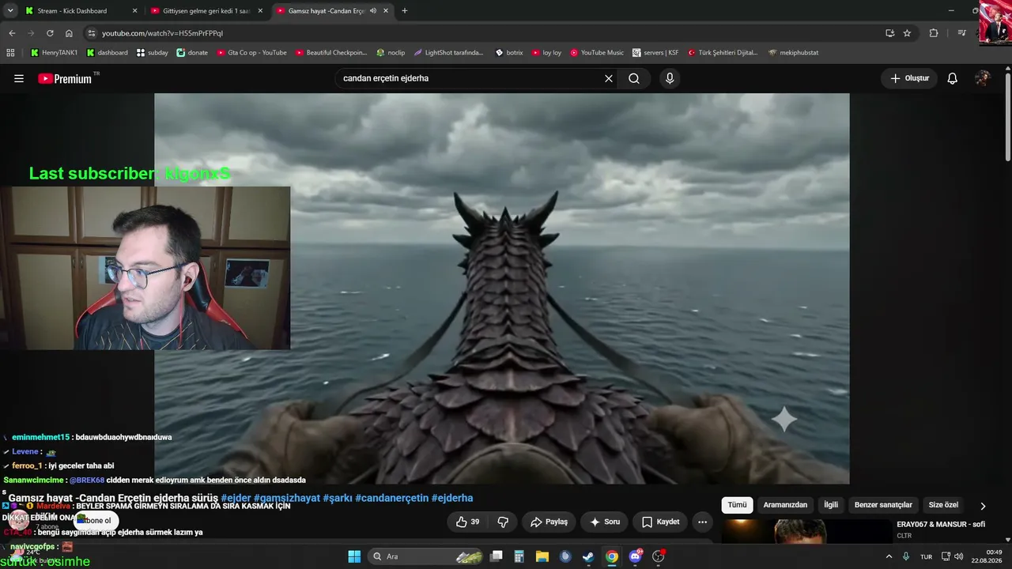1012x569 pixels.
Task: Click the Windows taskbar search box
Action: coord(427,556)
